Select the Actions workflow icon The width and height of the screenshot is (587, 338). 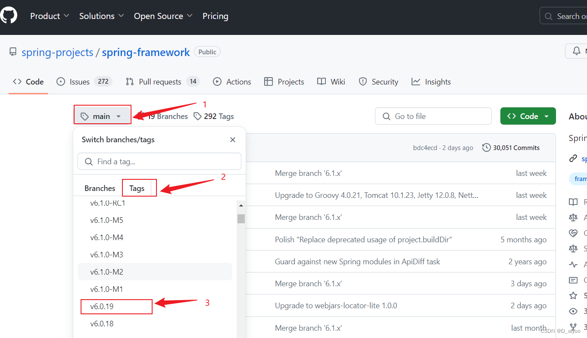point(217,81)
